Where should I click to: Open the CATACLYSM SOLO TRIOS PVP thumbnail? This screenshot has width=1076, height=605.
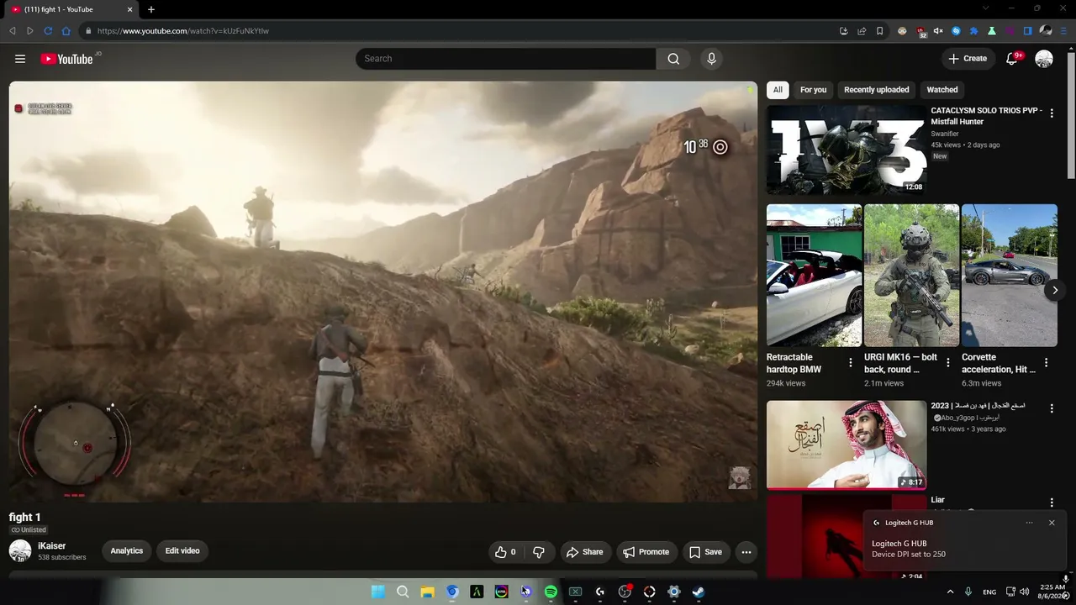[846, 150]
